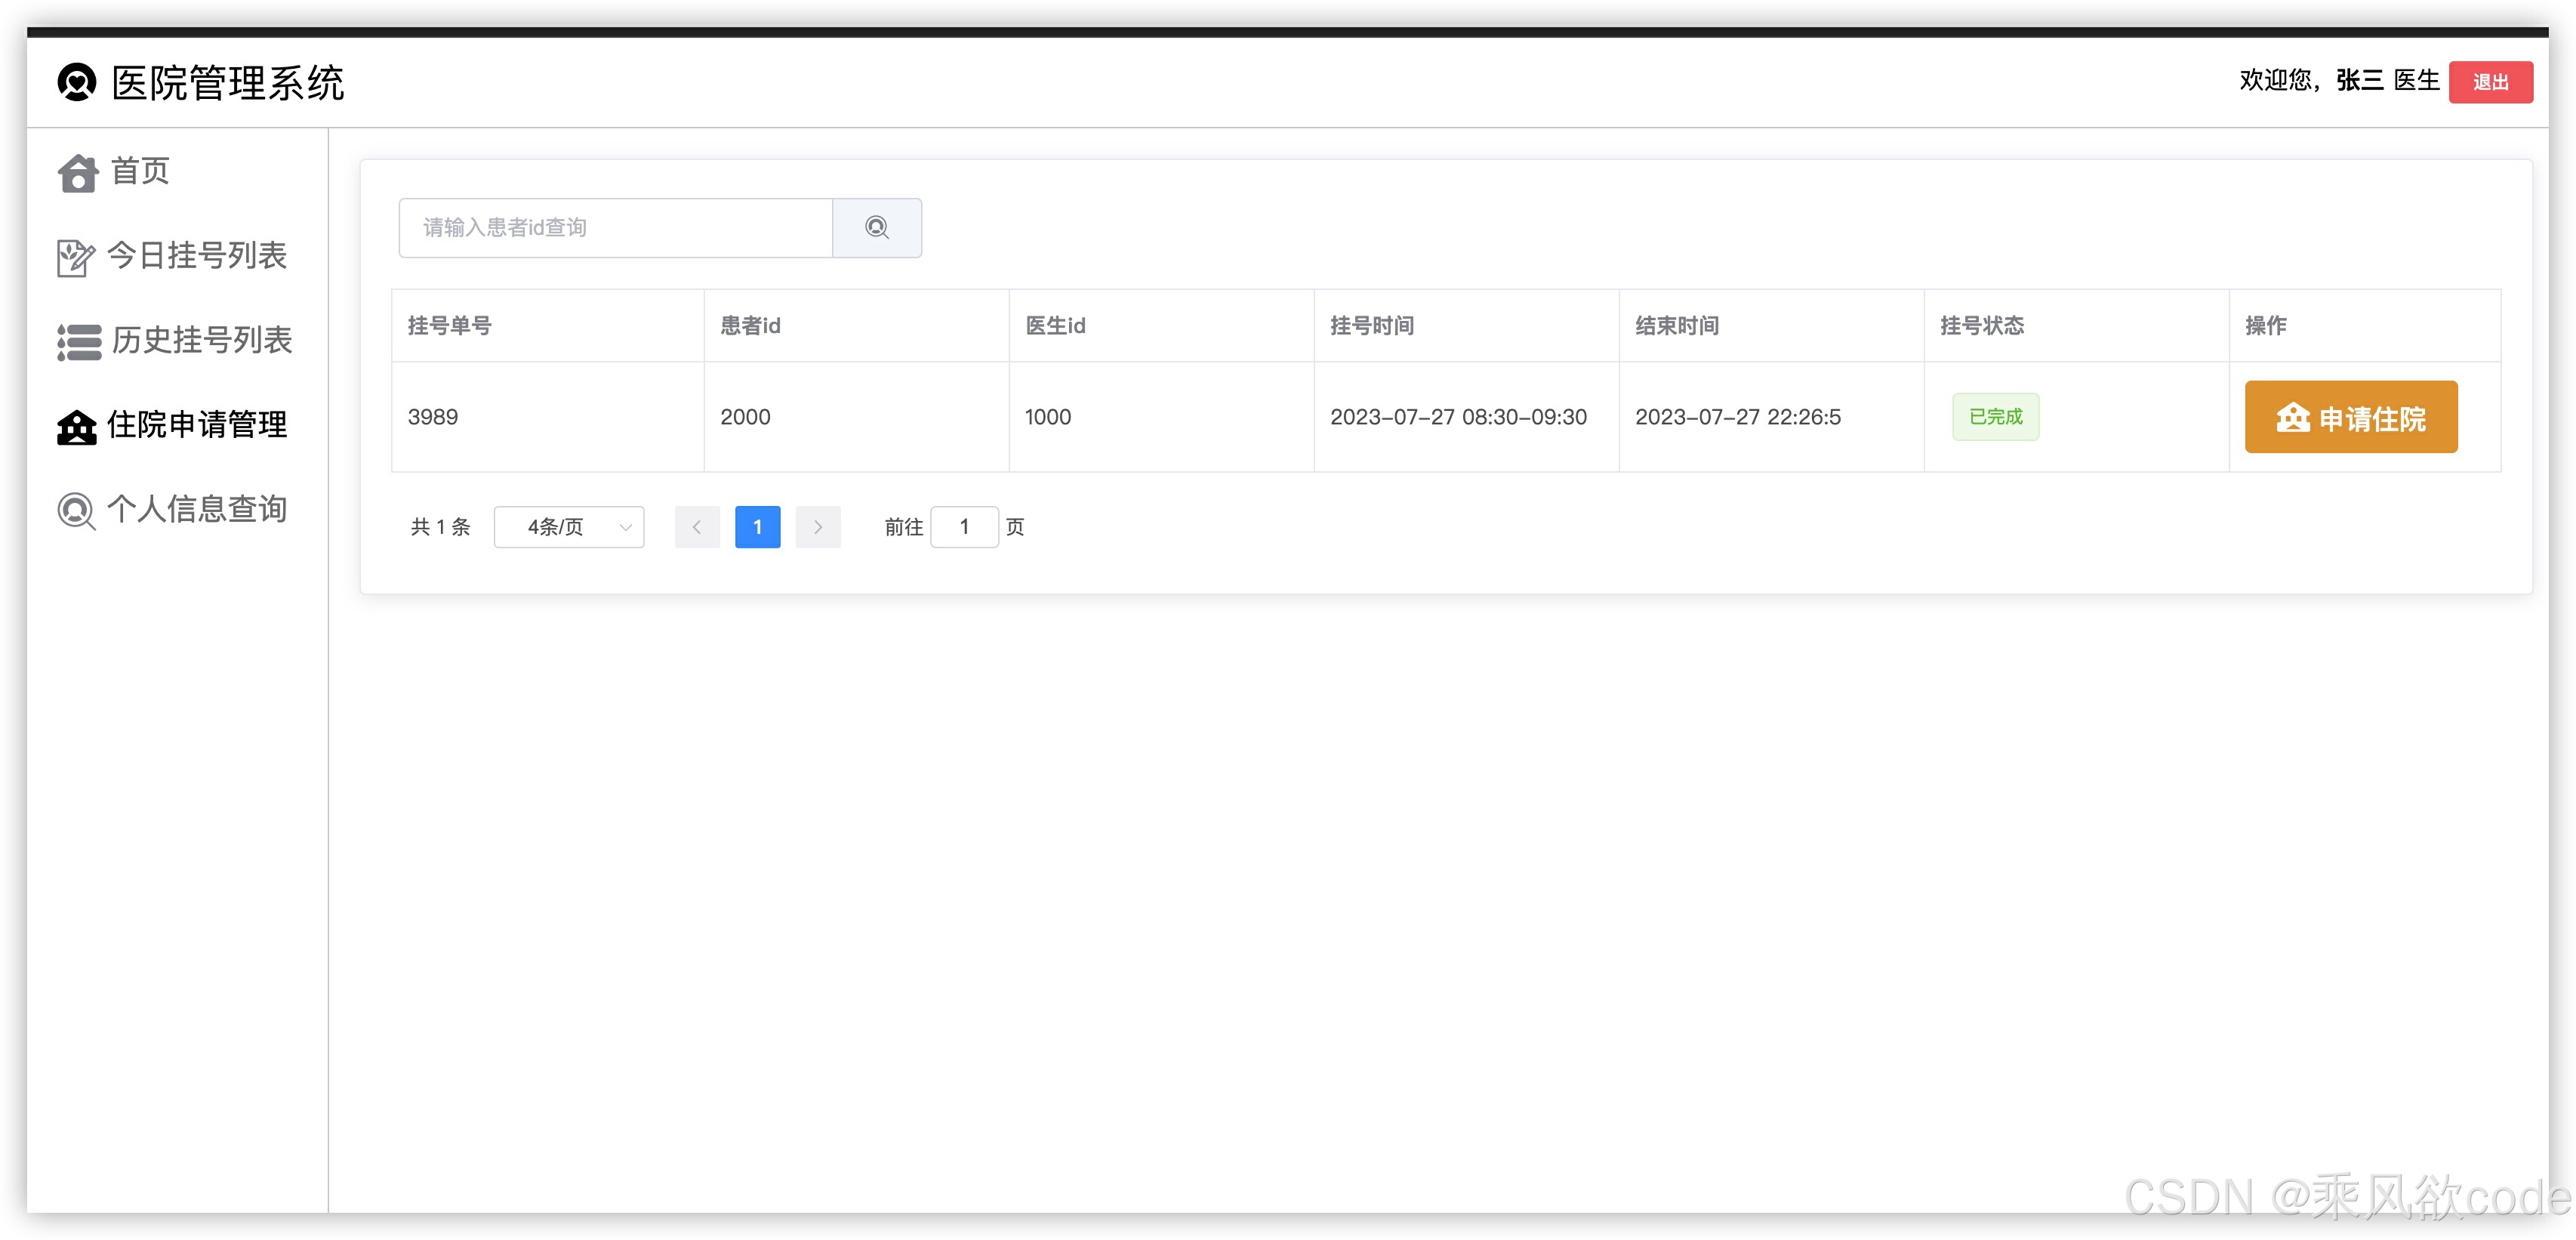The image size is (2576, 1240).
Task: Select page 1 in pagination
Action: [757, 527]
